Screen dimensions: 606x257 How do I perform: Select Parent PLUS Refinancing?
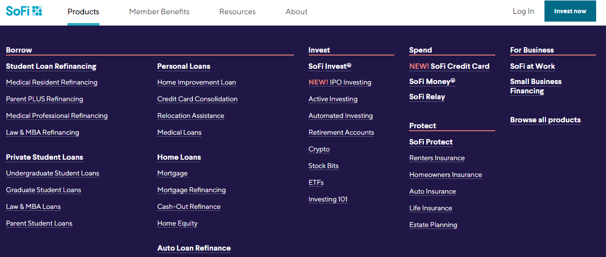coord(44,99)
